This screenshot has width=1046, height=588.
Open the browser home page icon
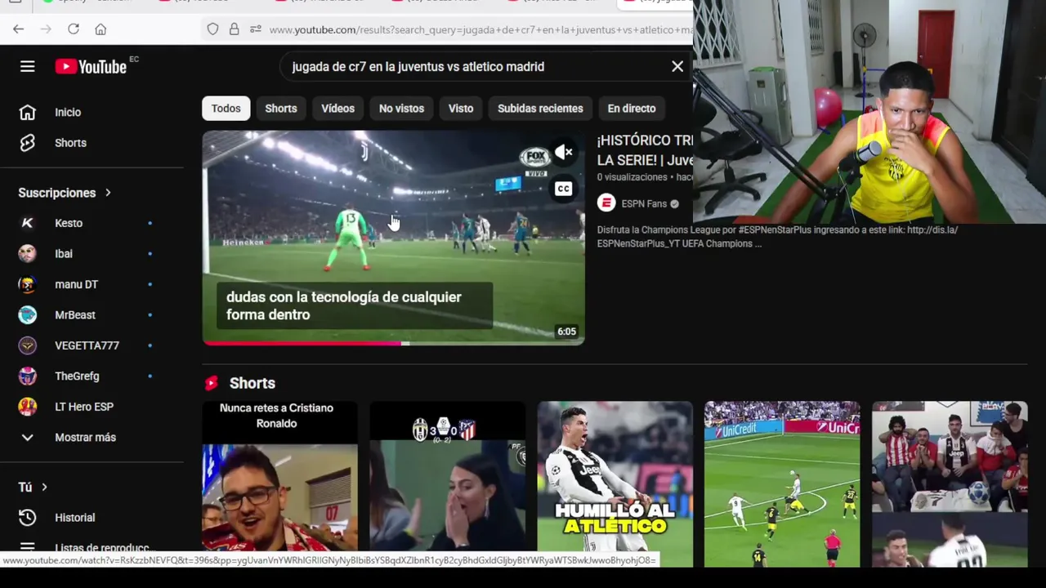click(101, 29)
